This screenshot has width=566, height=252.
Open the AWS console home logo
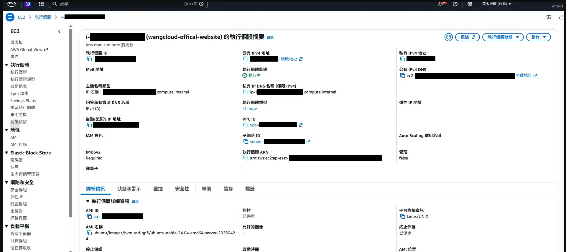(11, 4)
